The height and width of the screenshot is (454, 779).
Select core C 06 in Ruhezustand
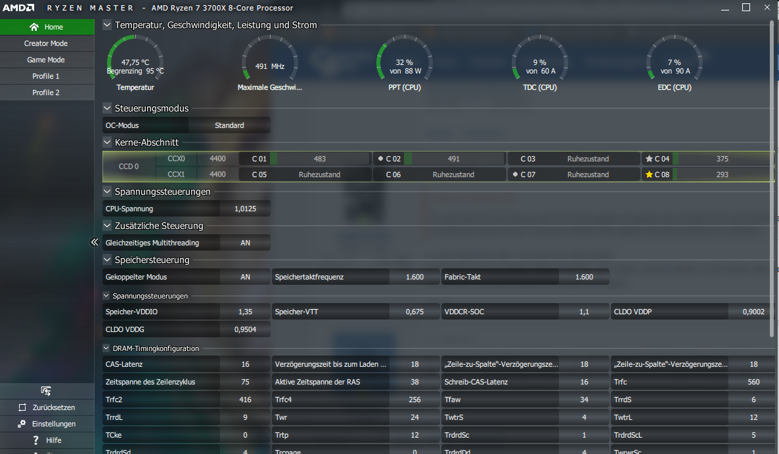(439, 175)
